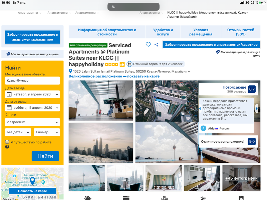Open the '+45 фотографий' gallery thumbnail
Viewport: 267px width, 200px height.
(241, 178)
